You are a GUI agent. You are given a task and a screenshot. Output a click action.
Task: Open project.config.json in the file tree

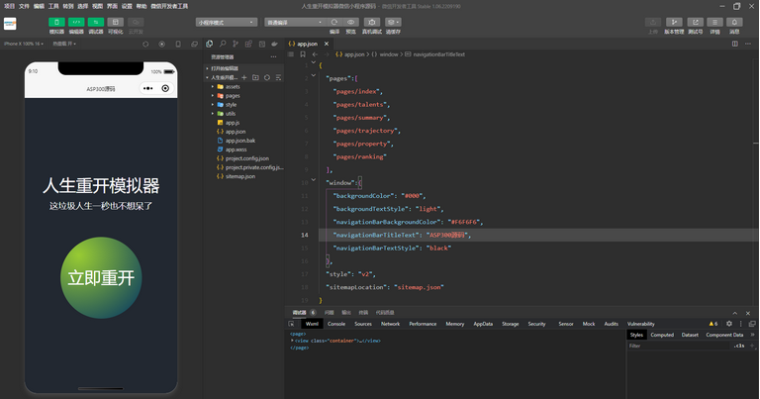point(246,158)
